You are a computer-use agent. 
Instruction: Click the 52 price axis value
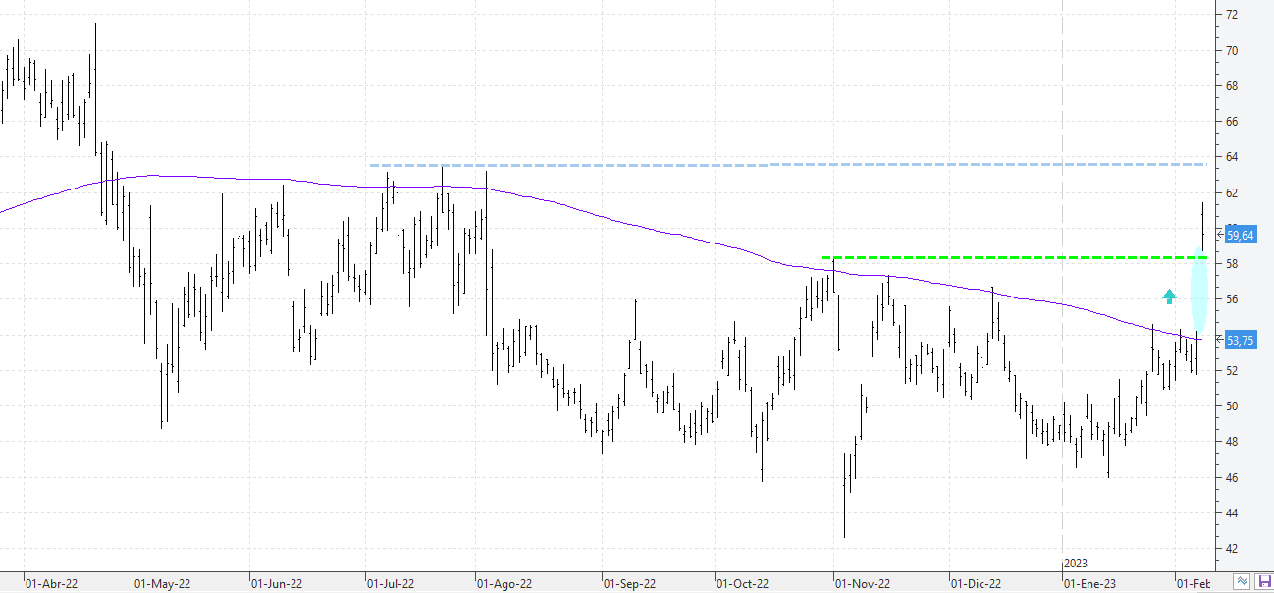tap(1231, 371)
